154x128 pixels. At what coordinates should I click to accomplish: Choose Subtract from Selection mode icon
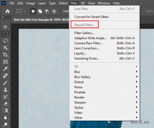tap(47, 11)
